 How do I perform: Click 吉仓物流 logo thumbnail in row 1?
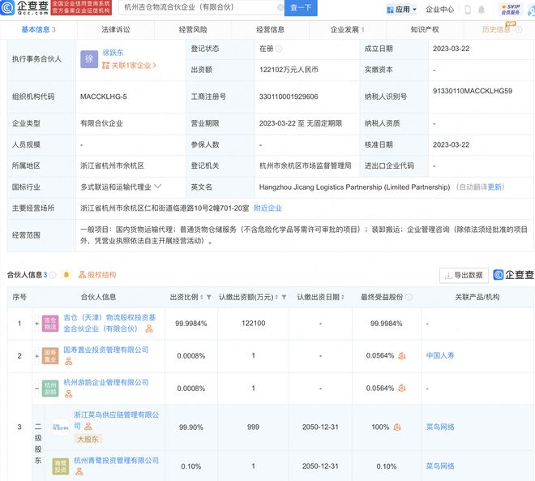(50, 324)
